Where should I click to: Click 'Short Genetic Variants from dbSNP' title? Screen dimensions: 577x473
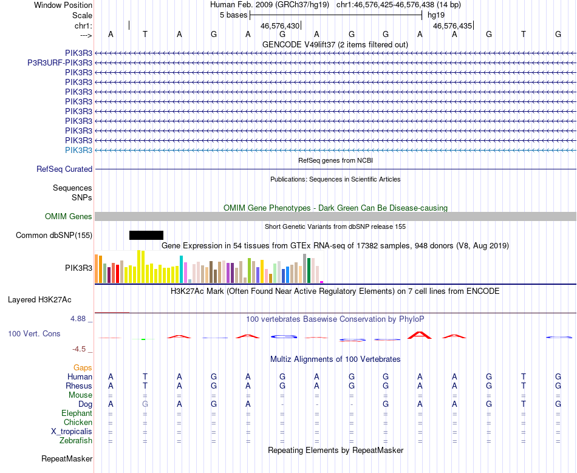[335, 226]
